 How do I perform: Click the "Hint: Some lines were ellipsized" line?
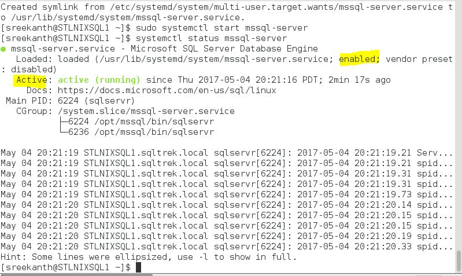(x=148, y=257)
